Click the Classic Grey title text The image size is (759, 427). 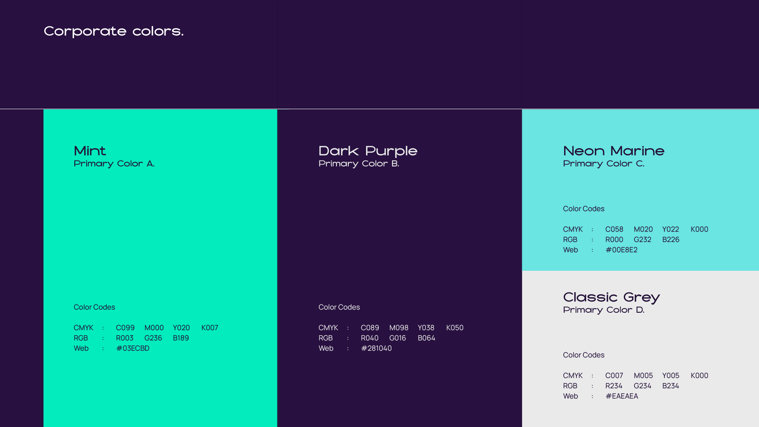click(x=611, y=297)
